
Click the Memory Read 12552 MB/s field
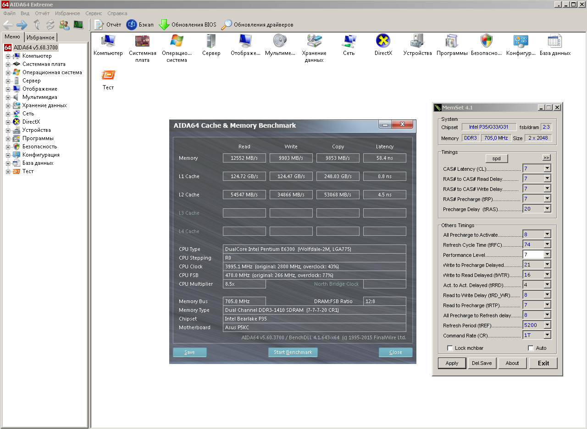click(x=244, y=158)
